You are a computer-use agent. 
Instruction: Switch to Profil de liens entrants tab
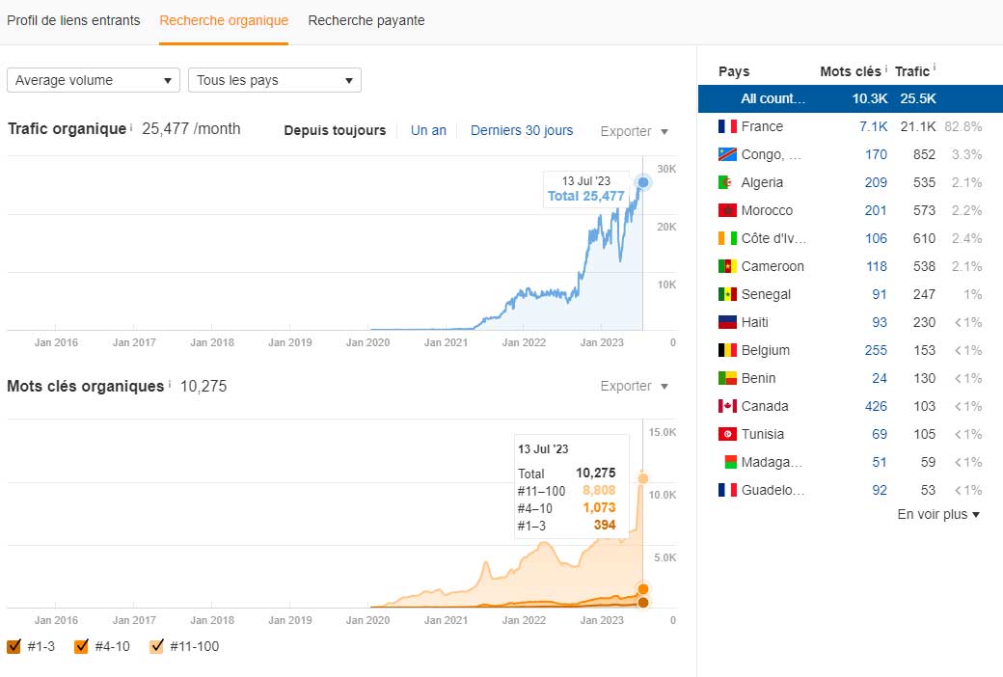73,20
